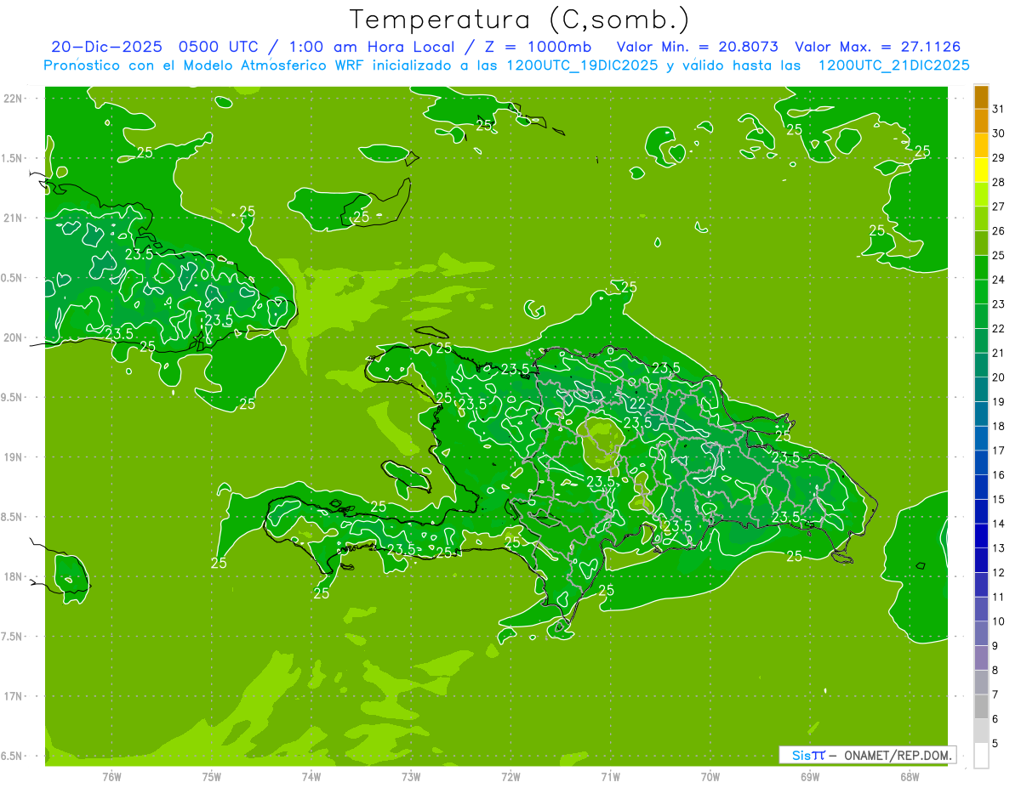
Task: Click the title 'Temperatura (C,somb.)'
Action: [520, 19]
